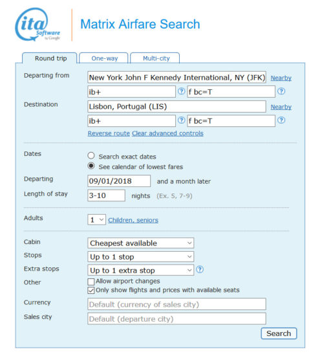Click the ITA Software logo
The image size is (309, 356).
[37, 25]
